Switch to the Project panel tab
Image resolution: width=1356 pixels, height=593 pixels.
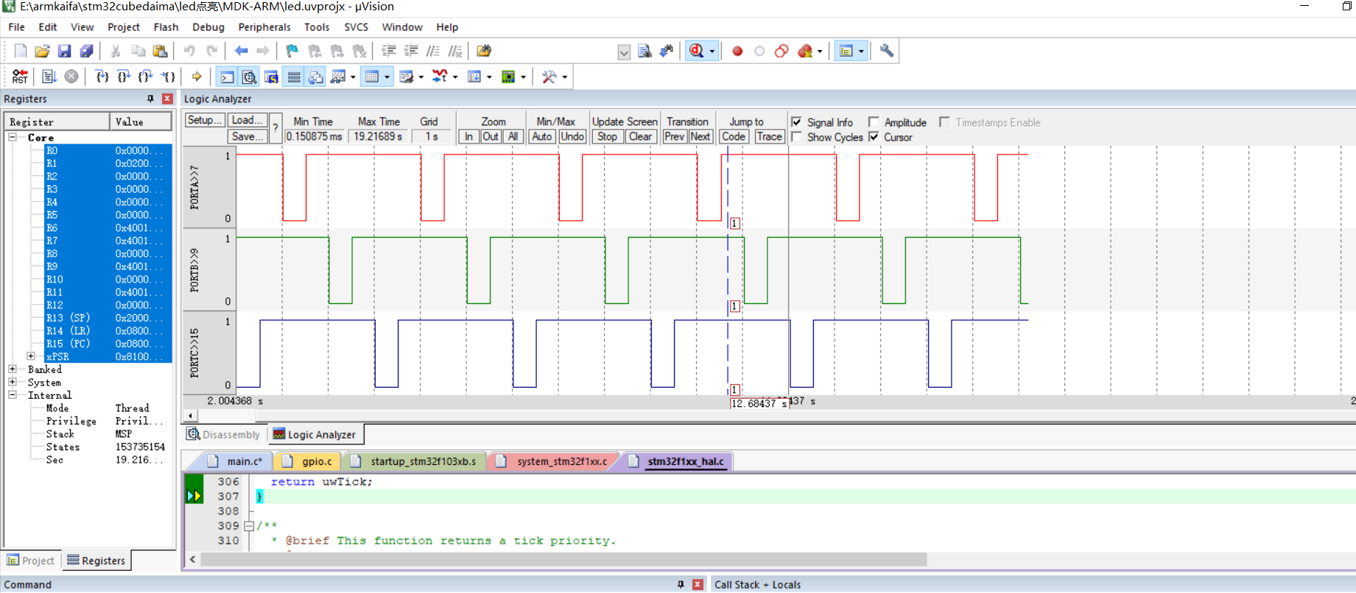click(31, 561)
